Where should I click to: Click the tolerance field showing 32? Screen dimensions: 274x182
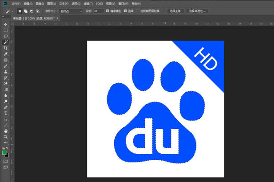pyautogui.click(x=99, y=11)
